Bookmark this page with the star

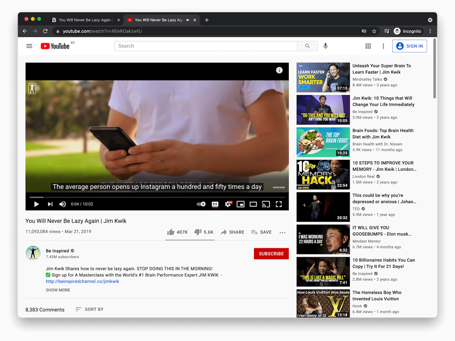(374, 31)
